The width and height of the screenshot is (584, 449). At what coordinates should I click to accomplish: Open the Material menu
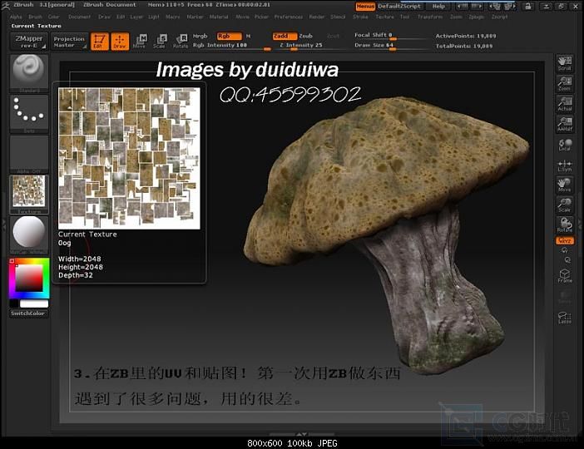(219, 17)
